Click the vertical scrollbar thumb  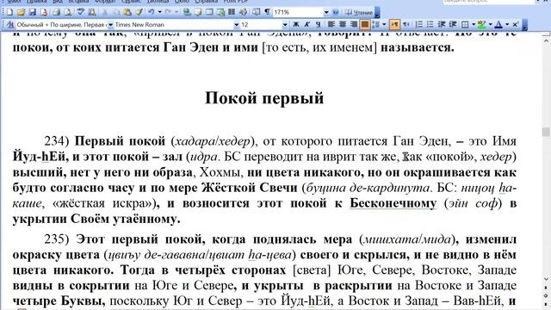546,132
